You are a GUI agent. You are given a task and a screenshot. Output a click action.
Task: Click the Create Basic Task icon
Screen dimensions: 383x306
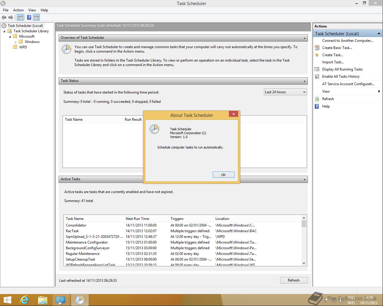(x=317, y=48)
